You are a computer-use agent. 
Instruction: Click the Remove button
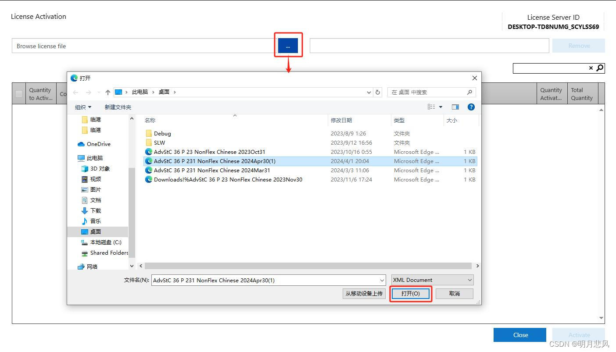pos(579,46)
